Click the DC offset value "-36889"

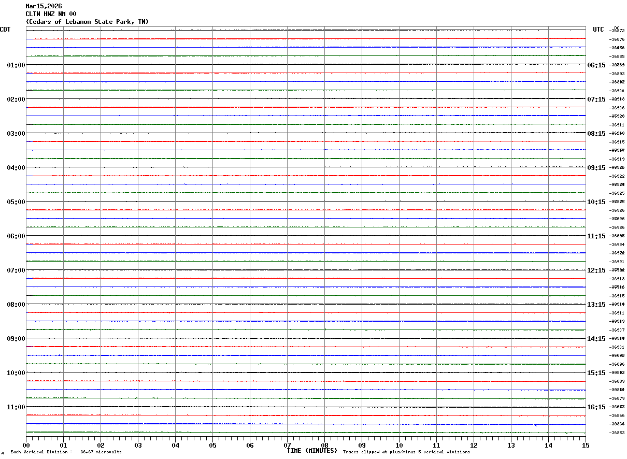(617, 381)
